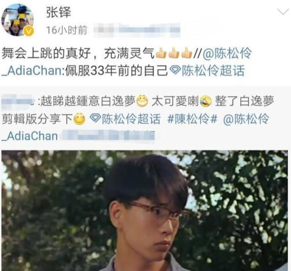Open the 张铎 username link
This screenshot has height=271, width=291.
coord(58,12)
